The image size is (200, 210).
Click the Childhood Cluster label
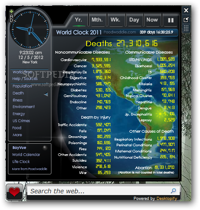(x=136, y=78)
